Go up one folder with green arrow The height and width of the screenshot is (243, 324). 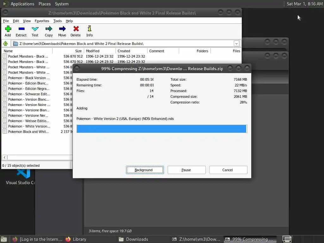(5, 44)
